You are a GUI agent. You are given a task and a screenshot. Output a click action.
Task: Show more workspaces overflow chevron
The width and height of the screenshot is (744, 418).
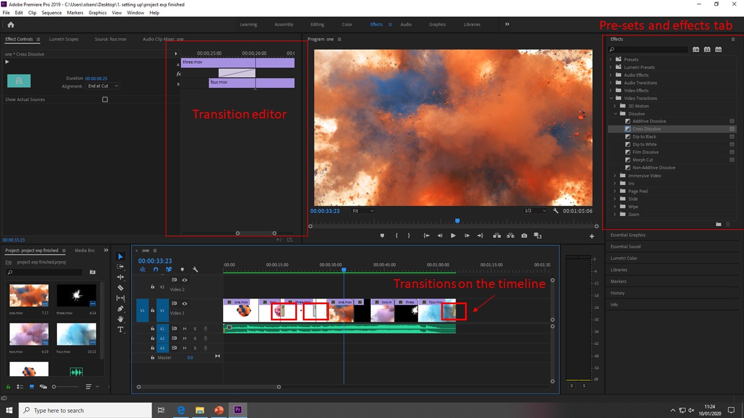pos(507,24)
